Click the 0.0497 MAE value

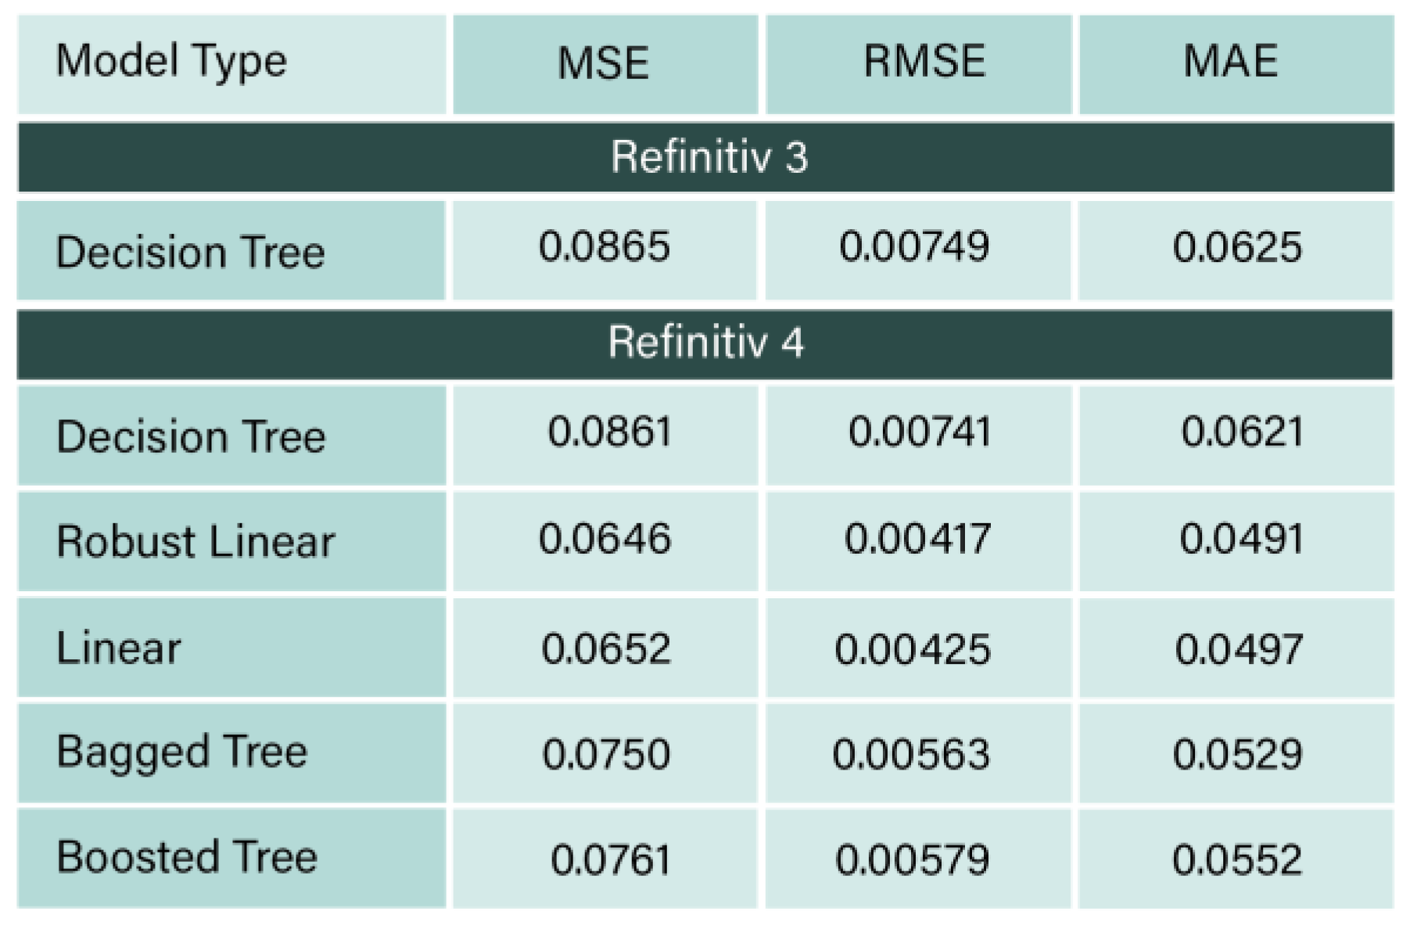coord(1239,649)
